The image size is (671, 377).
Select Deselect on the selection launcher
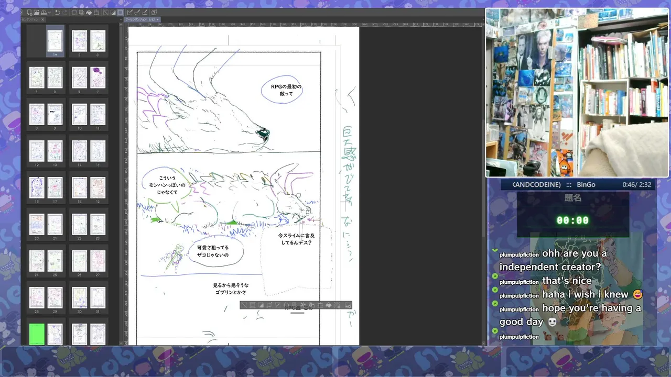click(x=244, y=305)
